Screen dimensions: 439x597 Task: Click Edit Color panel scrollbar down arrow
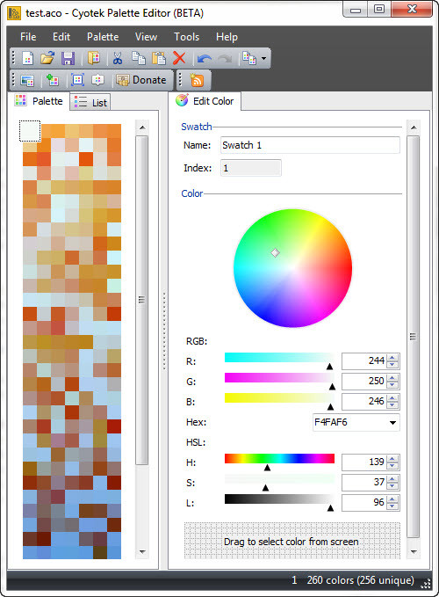click(414, 551)
